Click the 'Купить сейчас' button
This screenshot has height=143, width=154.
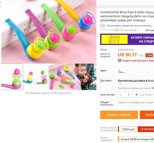point(119,115)
